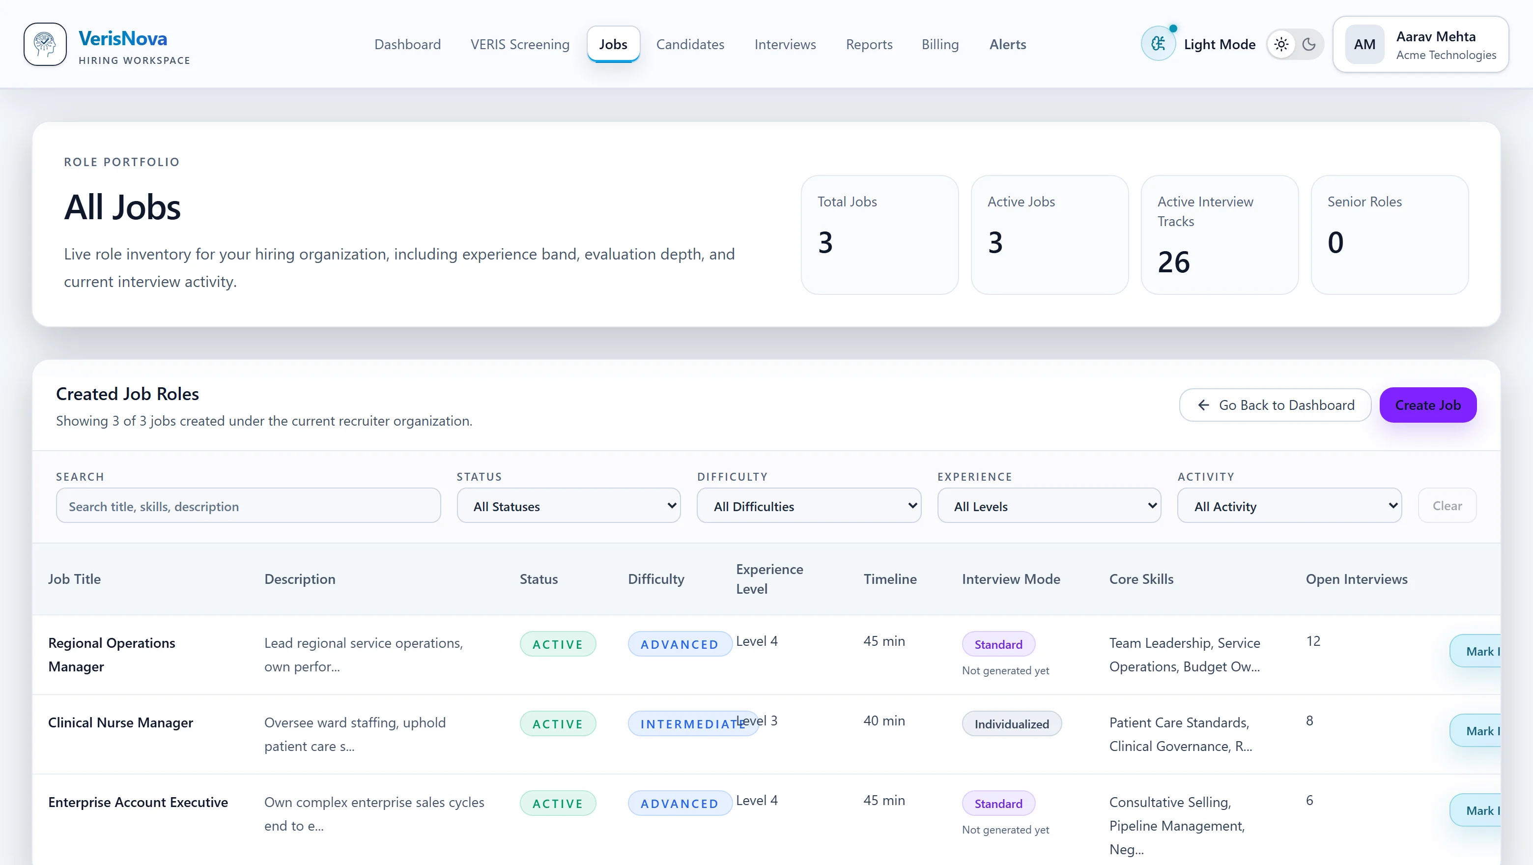
Task: Expand the All Difficulties dropdown
Action: pos(809,505)
